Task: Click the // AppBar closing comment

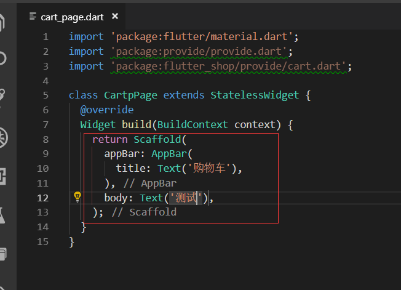Action: (150, 183)
